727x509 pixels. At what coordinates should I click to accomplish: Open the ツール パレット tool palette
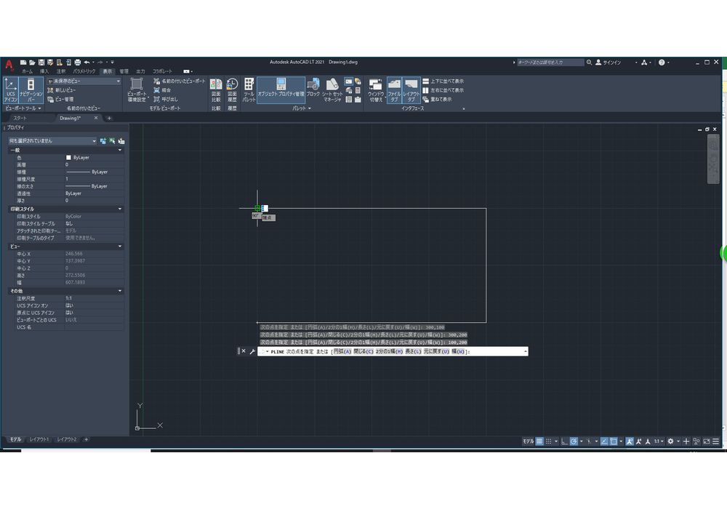pyautogui.click(x=249, y=90)
